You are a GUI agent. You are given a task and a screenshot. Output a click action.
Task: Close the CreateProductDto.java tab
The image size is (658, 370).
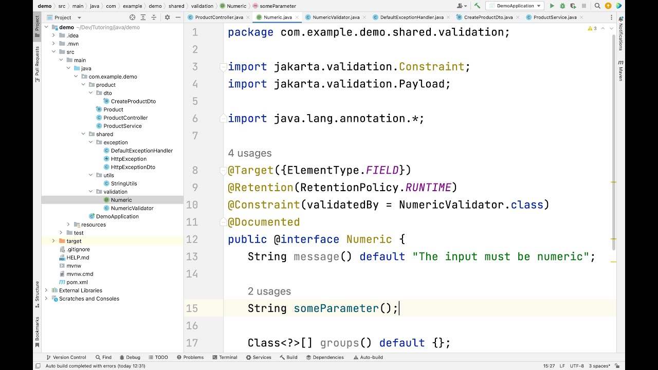518,17
